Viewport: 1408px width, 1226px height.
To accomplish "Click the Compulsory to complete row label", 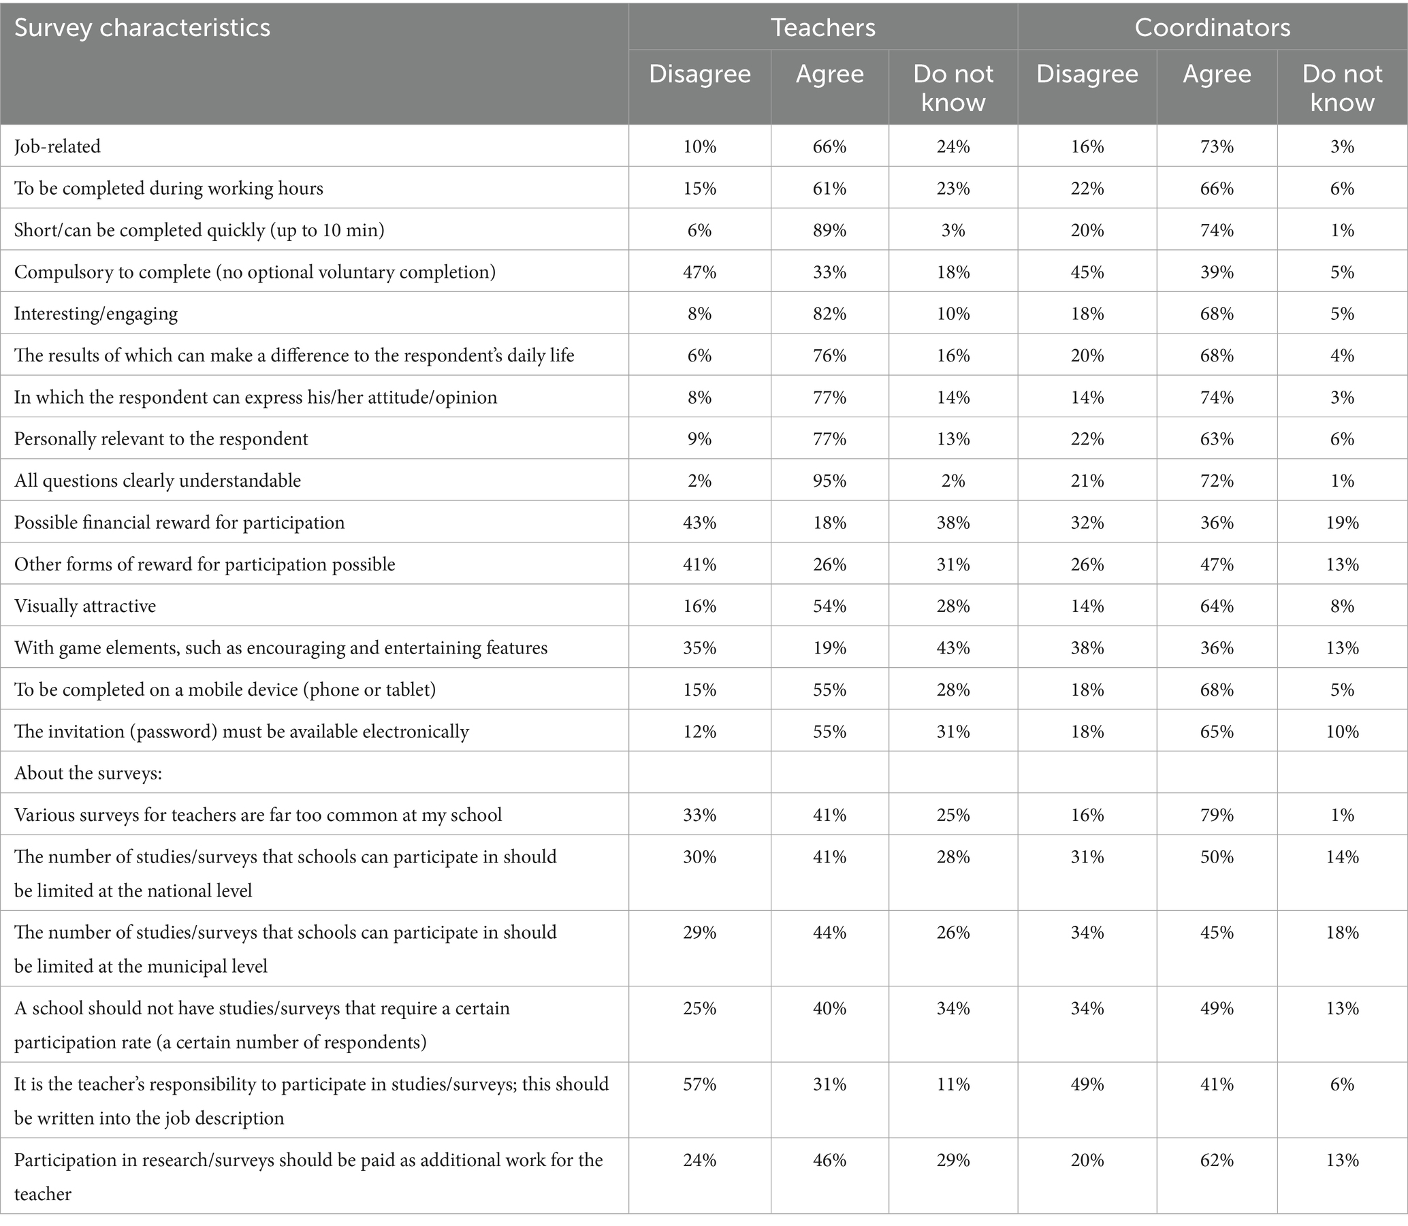I will coord(255,272).
